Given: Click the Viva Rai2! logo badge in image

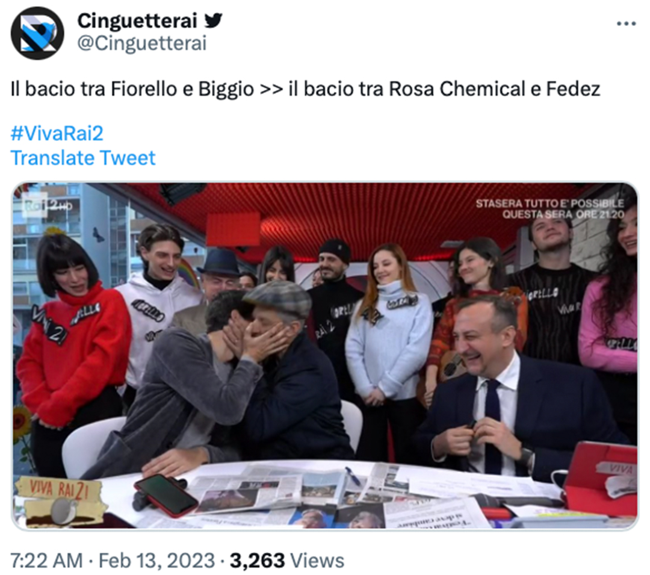Looking at the screenshot, I should (x=59, y=501).
